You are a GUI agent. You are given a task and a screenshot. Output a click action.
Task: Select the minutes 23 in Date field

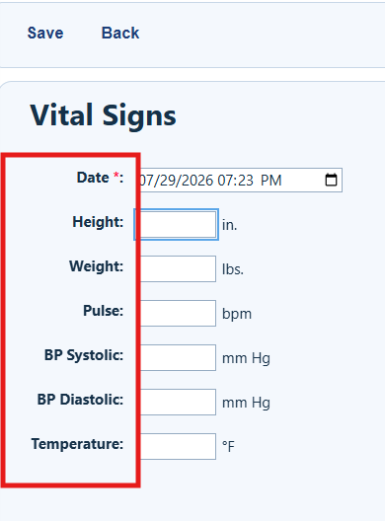coord(246,181)
